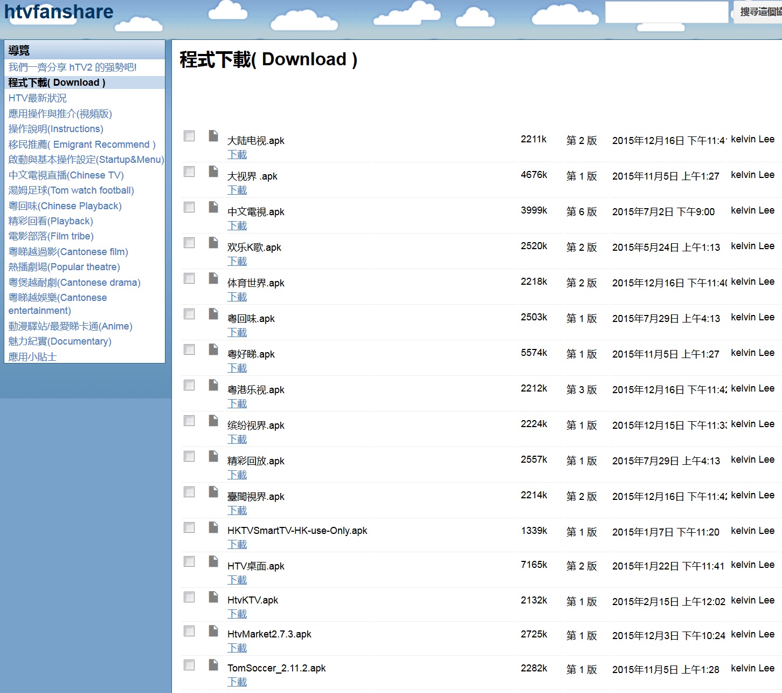Click date 2015年2月15日 上午12:02
This screenshot has width=782, height=693.
[x=669, y=602]
